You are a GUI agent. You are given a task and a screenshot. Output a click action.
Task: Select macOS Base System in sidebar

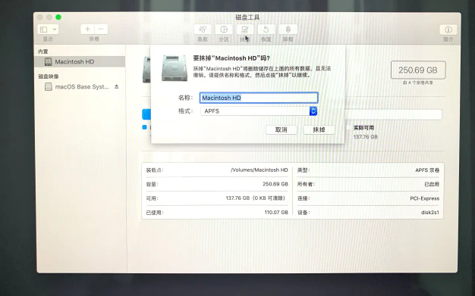[x=80, y=87]
